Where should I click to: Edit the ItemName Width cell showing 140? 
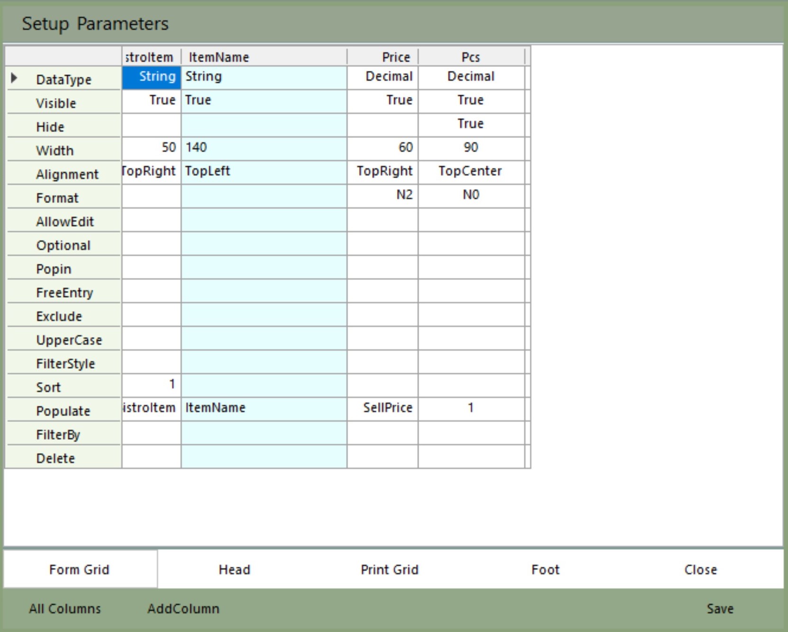(x=263, y=148)
